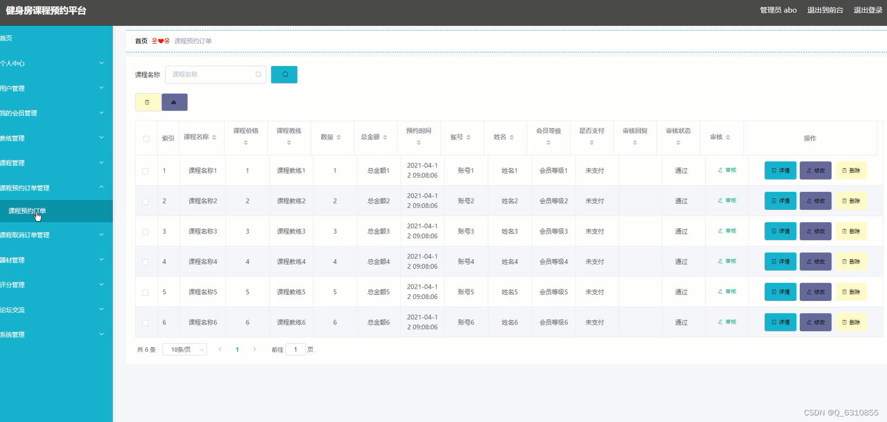887x422 pixels.
Task: Sort by 总金额 column arrows
Action: click(x=385, y=137)
